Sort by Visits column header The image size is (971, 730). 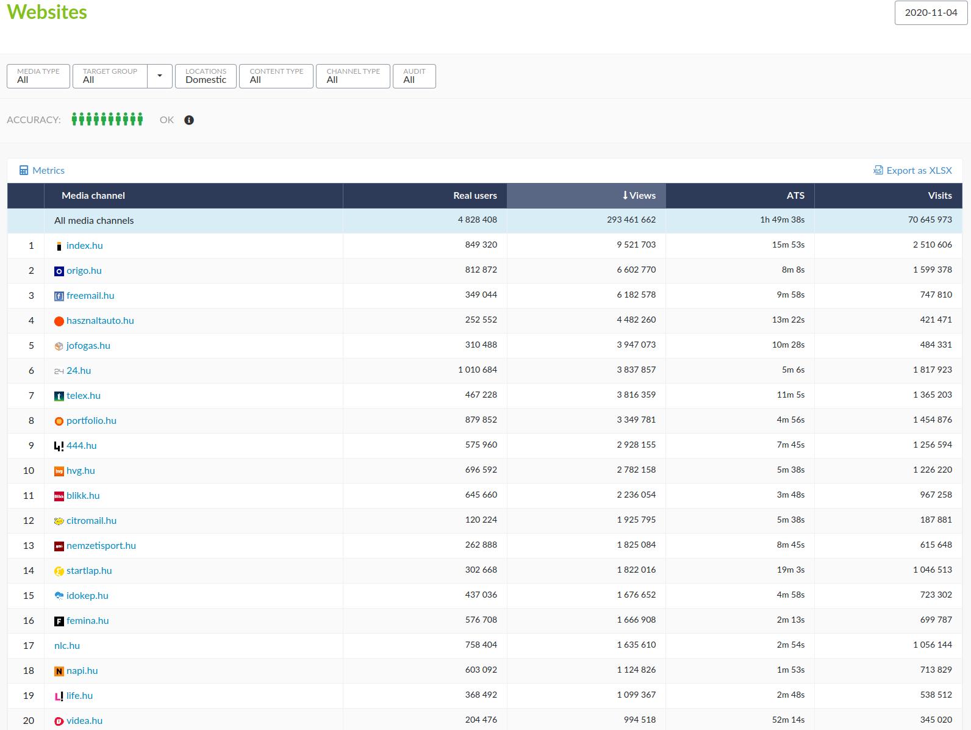tap(888, 196)
